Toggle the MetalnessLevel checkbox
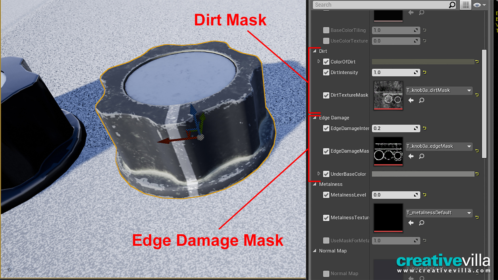 click(326, 195)
